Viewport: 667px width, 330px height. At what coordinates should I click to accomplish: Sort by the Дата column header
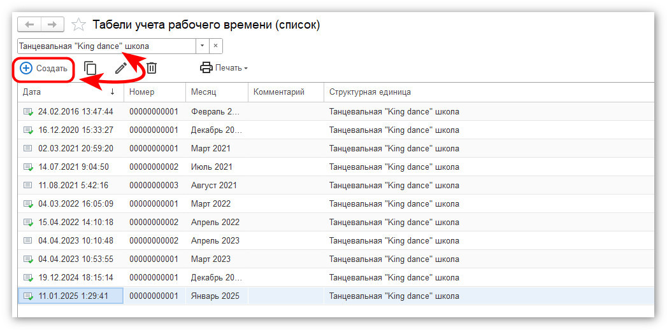[71, 92]
